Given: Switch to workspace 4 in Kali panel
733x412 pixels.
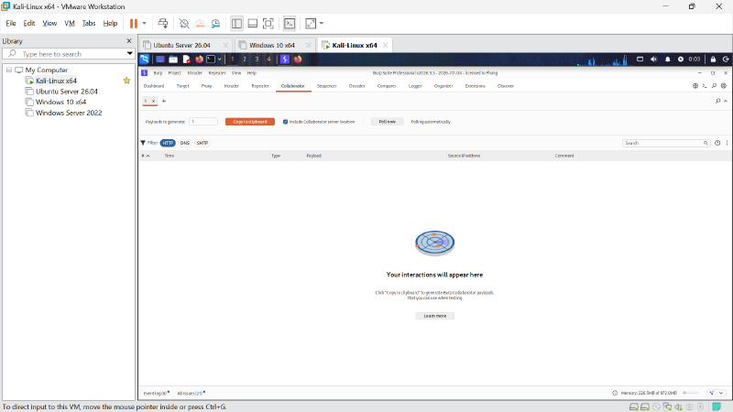Looking at the screenshot, I should (x=268, y=60).
